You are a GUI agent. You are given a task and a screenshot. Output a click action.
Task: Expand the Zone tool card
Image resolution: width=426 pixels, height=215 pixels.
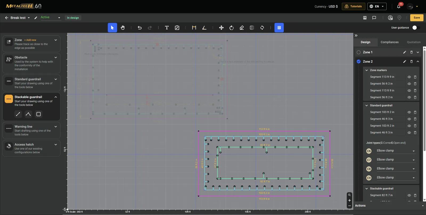coord(56,40)
